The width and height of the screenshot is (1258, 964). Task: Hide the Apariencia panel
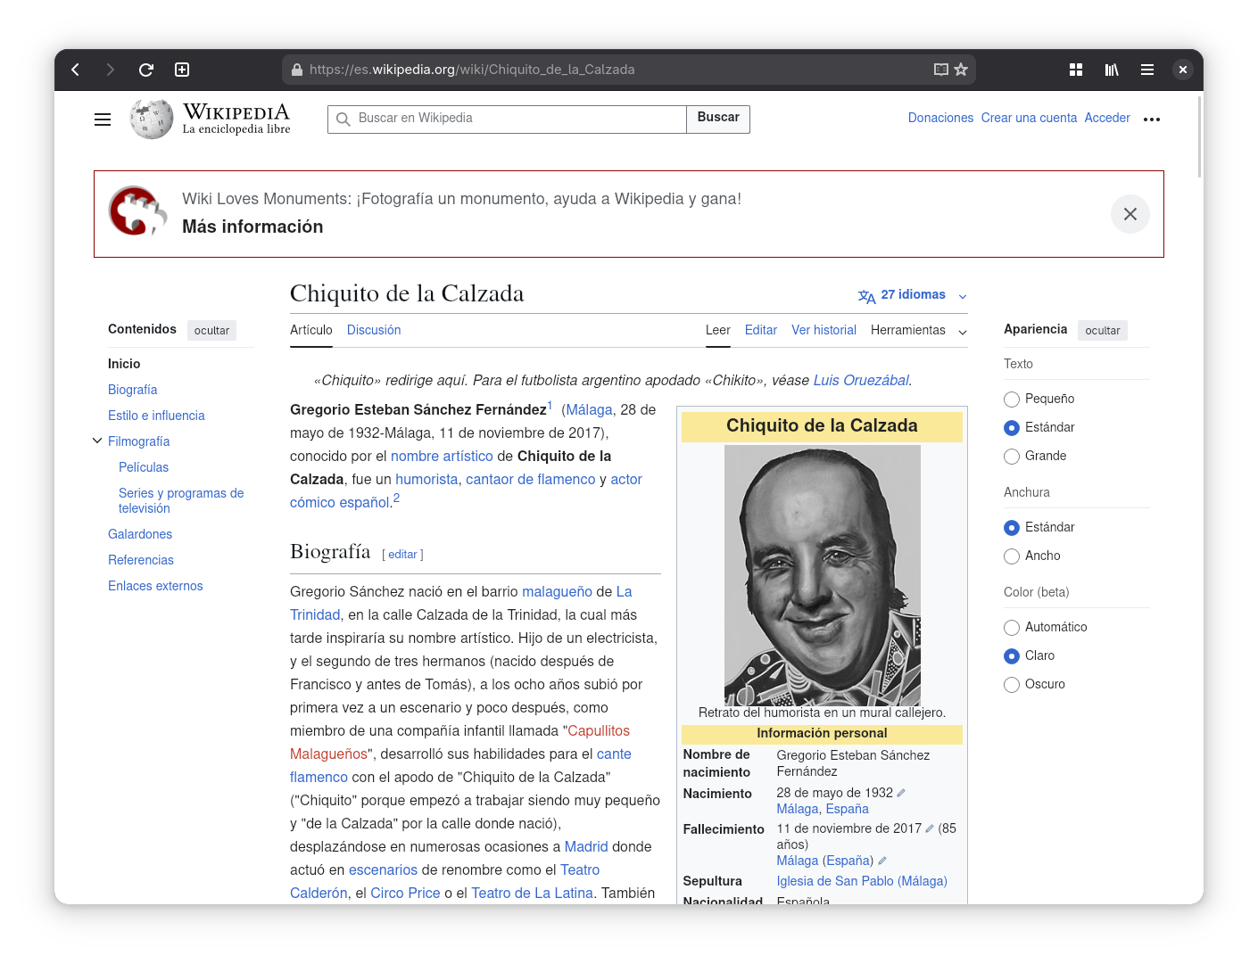coord(1103,331)
